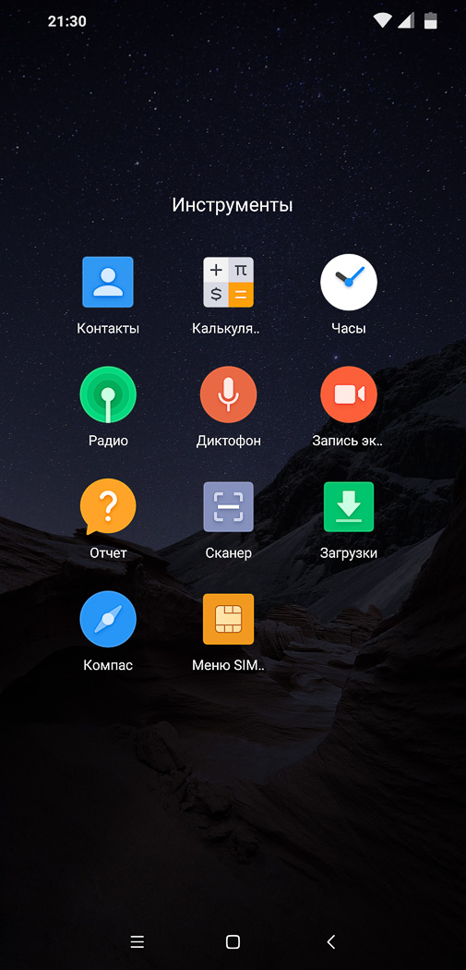Launch the blue Компас icon
This screenshot has height=970, width=466.
[x=108, y=619]
